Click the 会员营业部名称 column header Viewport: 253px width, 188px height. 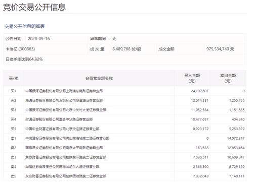point(99,78)
